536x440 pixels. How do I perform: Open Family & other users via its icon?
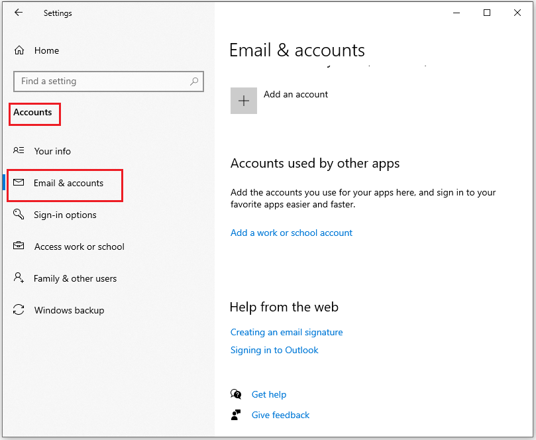point(19,278)
